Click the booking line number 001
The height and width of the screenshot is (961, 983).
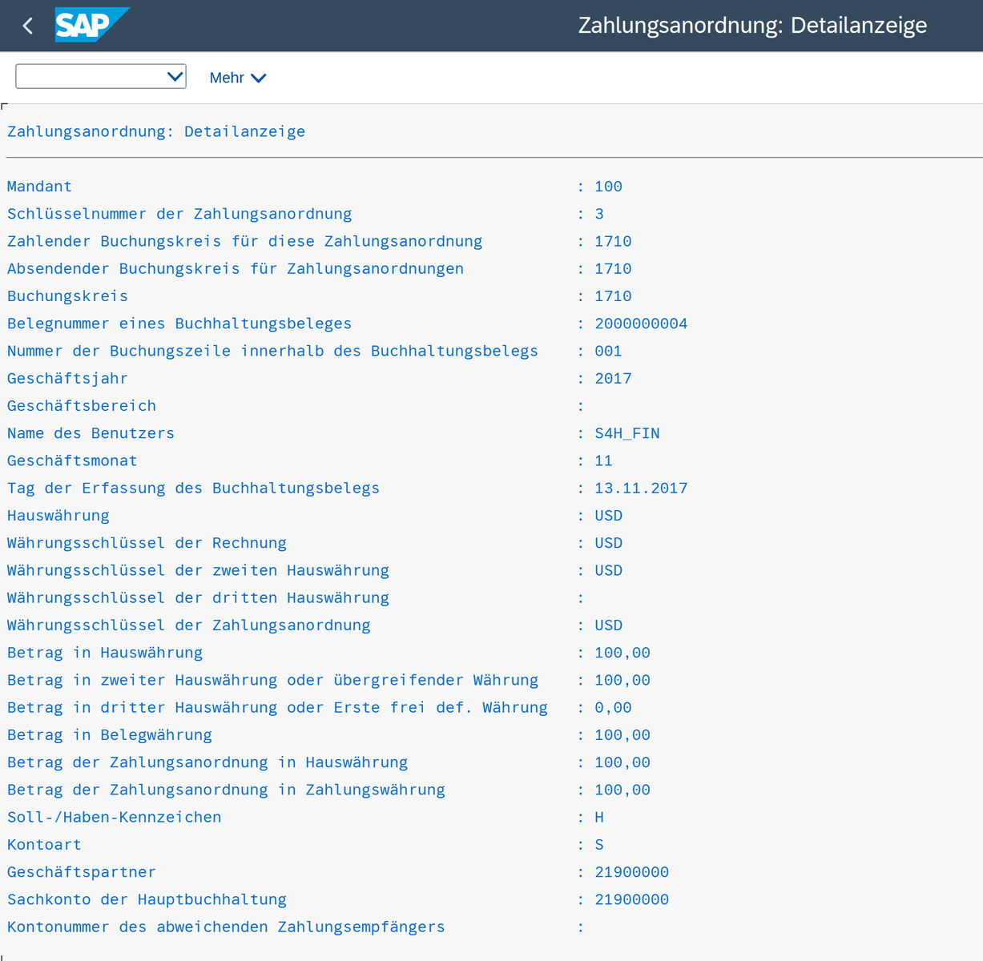pyautogui.click(x=608, y=351)
